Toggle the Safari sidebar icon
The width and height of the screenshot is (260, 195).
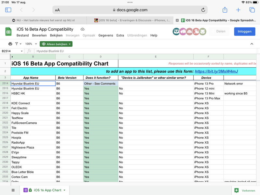coord(8,10)
